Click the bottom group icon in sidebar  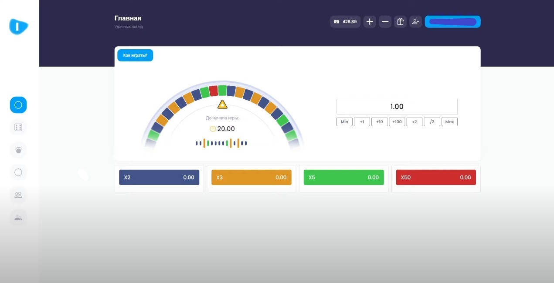tap(18, 218)
